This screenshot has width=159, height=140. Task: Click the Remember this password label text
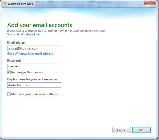coord(28,72)
